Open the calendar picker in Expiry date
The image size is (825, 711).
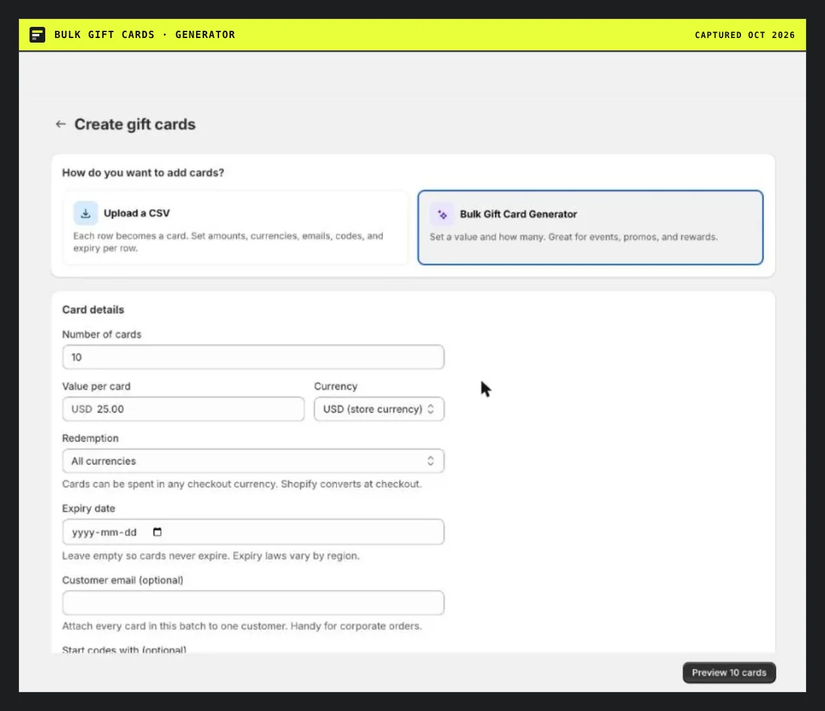(x=157, y=532)
